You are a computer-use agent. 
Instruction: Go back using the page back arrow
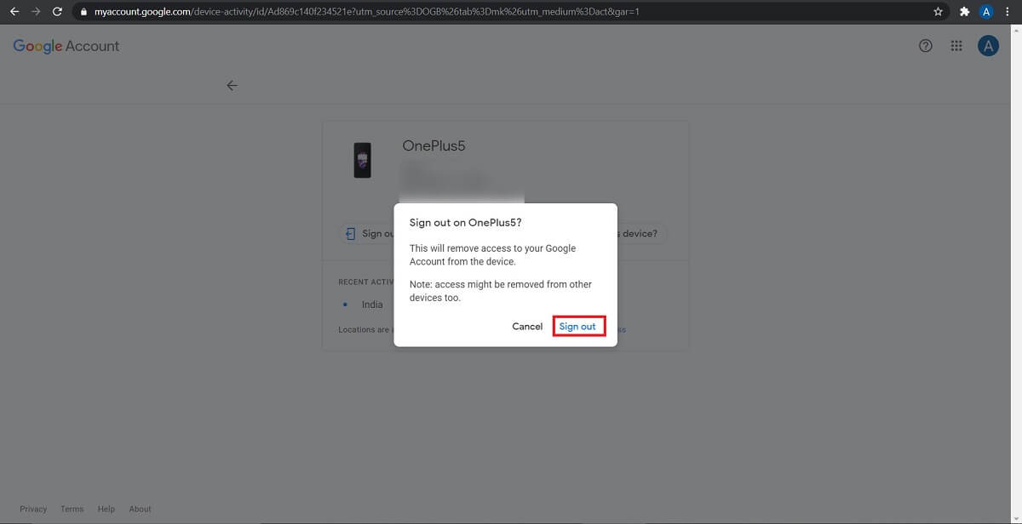point(232,85)
